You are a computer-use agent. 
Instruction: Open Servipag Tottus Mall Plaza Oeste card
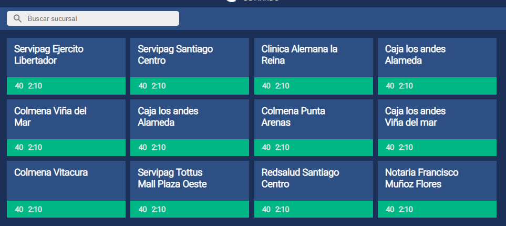pos(190,189)
